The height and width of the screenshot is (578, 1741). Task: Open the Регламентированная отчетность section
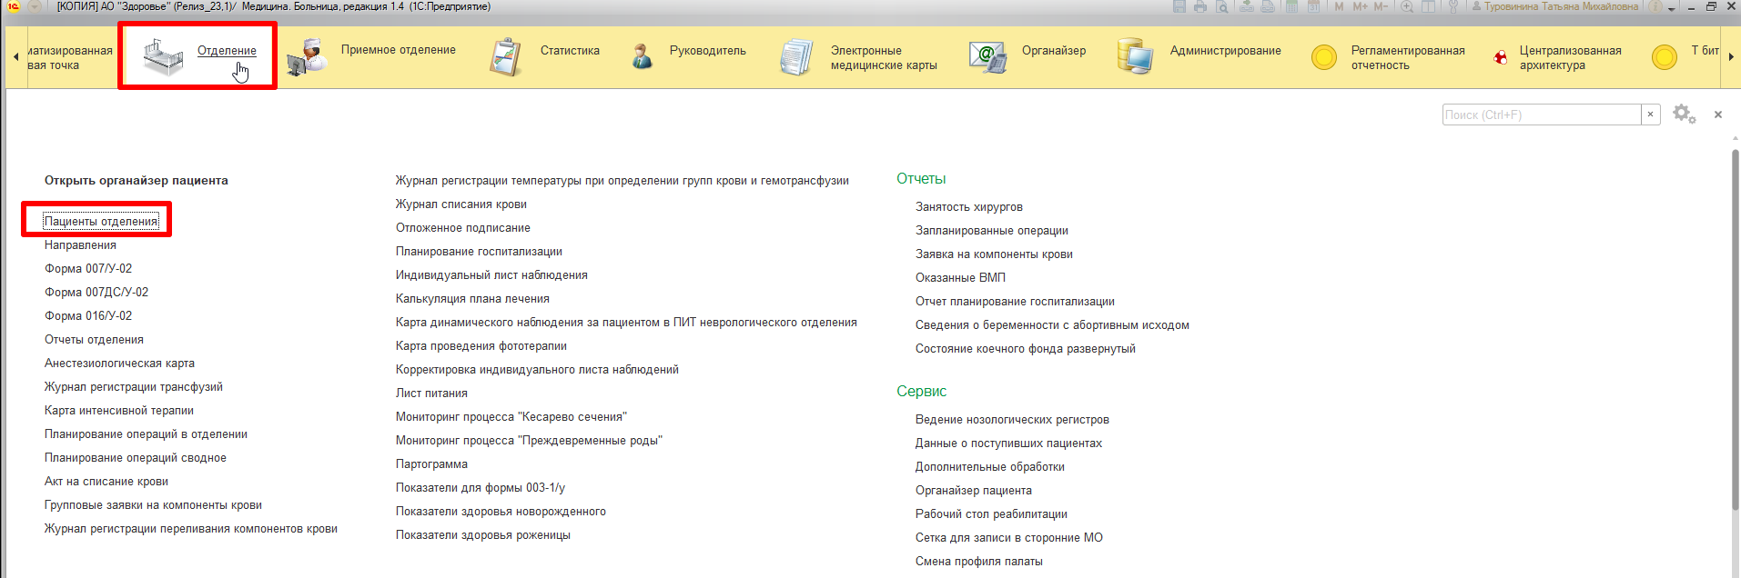coord(1407,57)
